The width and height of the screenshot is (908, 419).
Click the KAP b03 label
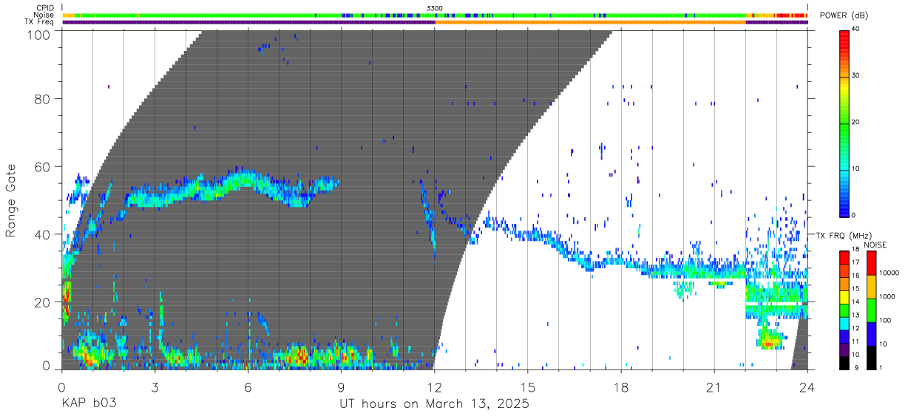tap(89, 403)
